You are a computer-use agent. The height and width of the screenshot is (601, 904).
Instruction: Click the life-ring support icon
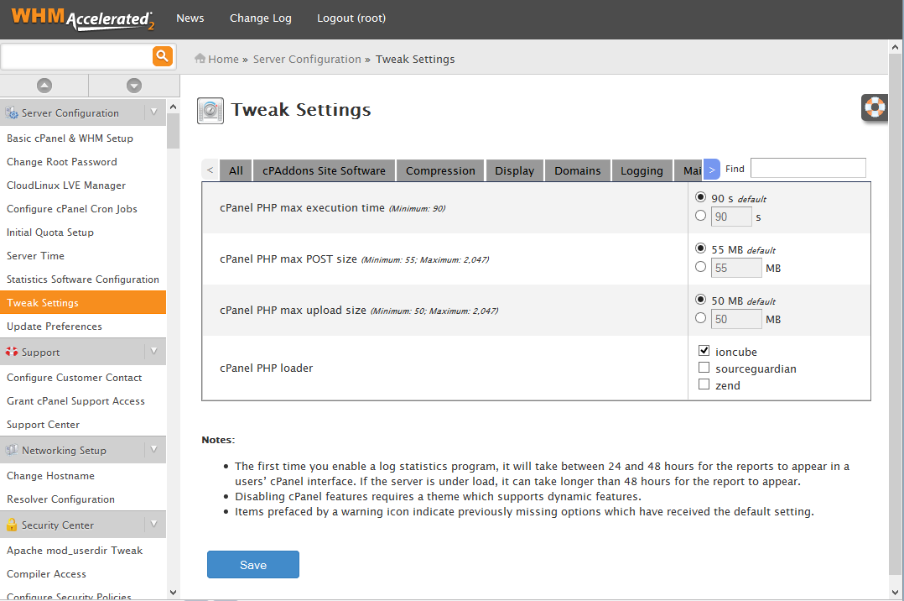point(875,107)
